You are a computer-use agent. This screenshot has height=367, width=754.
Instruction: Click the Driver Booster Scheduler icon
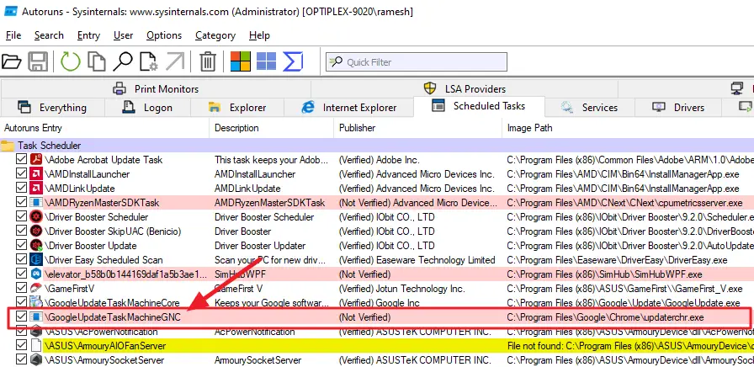[36, 217]
